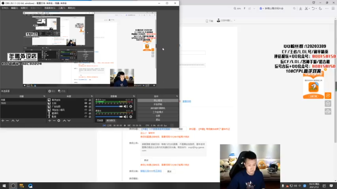Open audio mixer panel dock float icon
Screen dimensions: 337x189
pos(134,96)
